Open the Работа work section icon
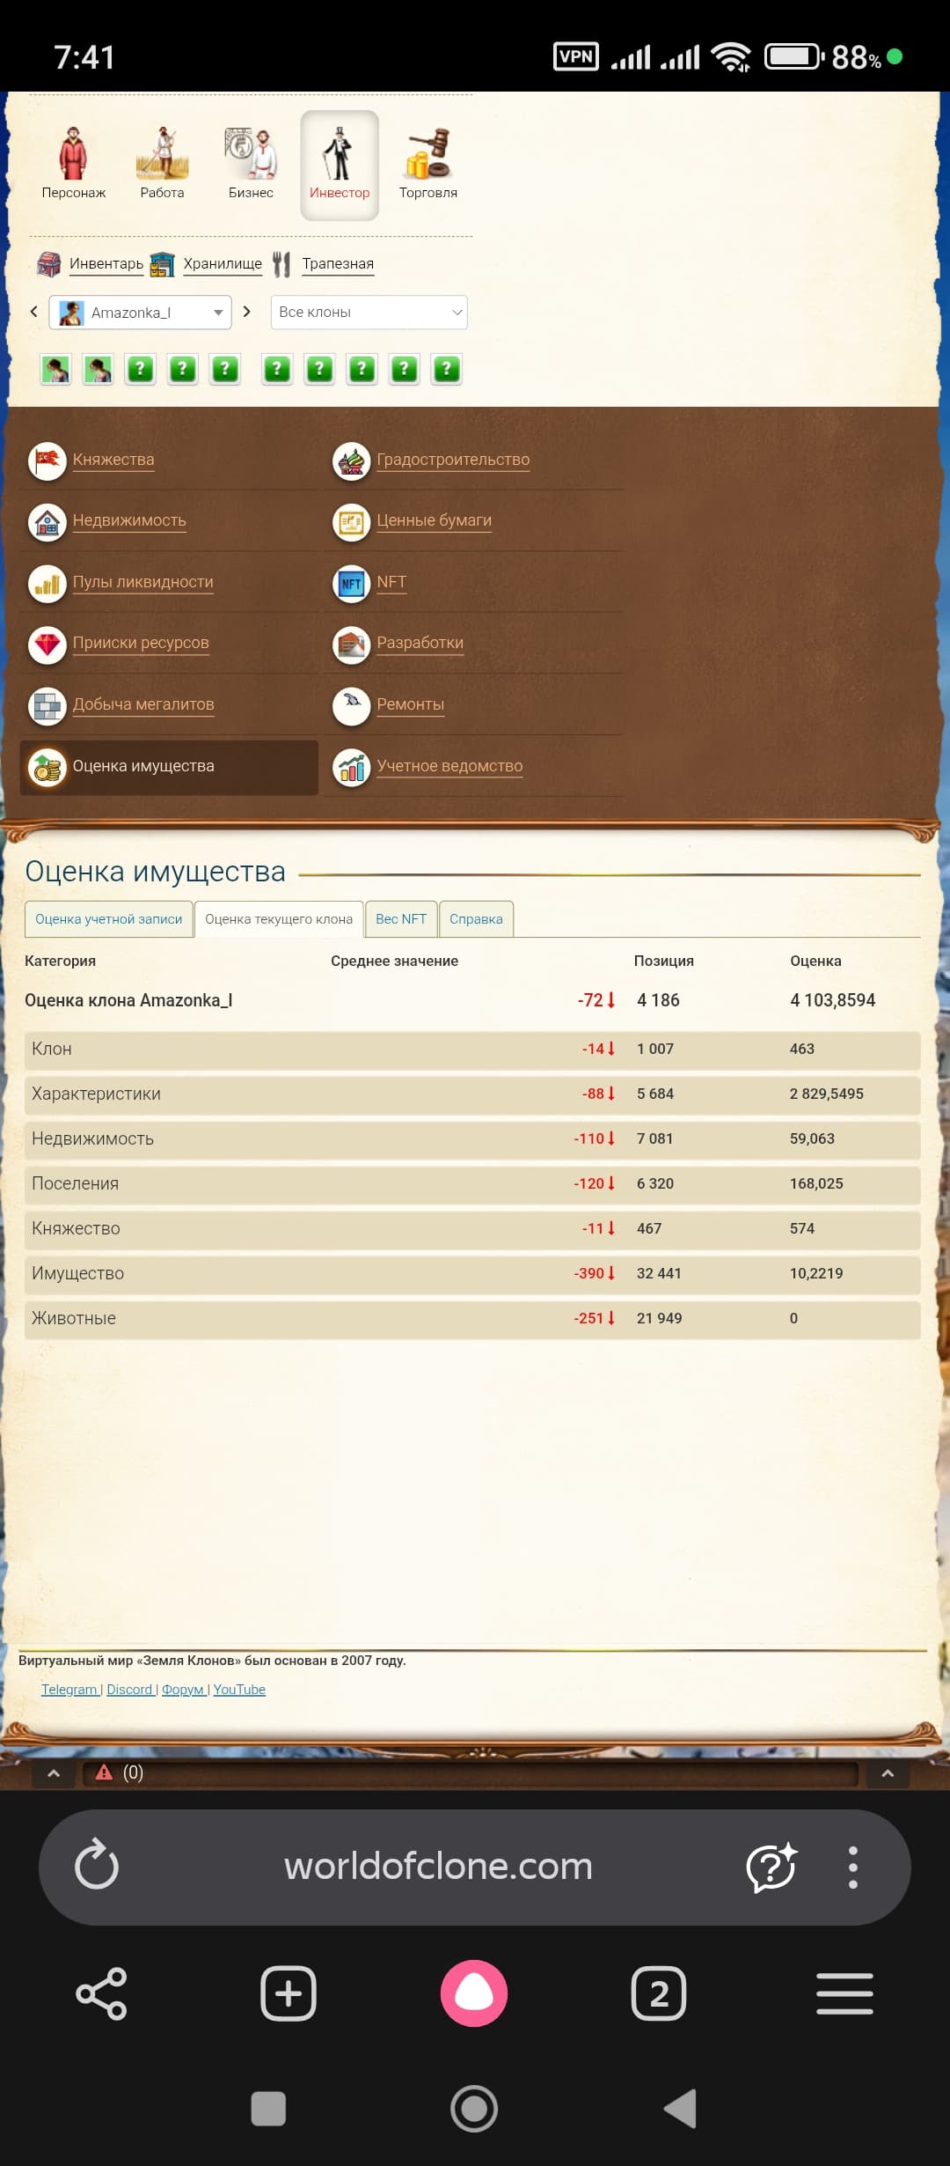 162,154
